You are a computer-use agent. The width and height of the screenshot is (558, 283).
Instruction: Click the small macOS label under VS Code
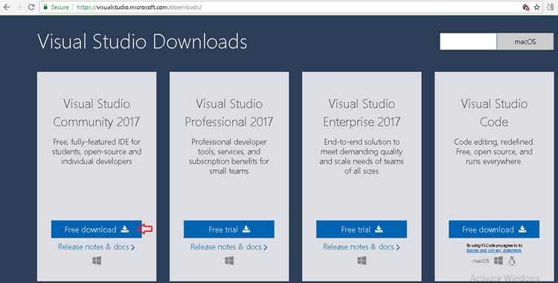click(481, 261)
